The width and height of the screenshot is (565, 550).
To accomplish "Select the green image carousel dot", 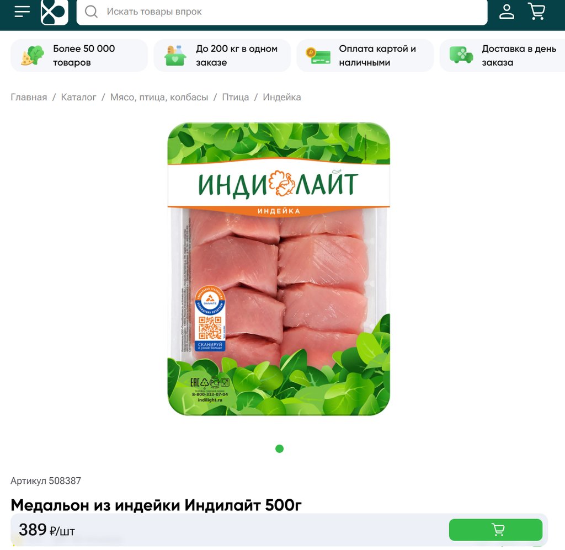I will 279,448.
